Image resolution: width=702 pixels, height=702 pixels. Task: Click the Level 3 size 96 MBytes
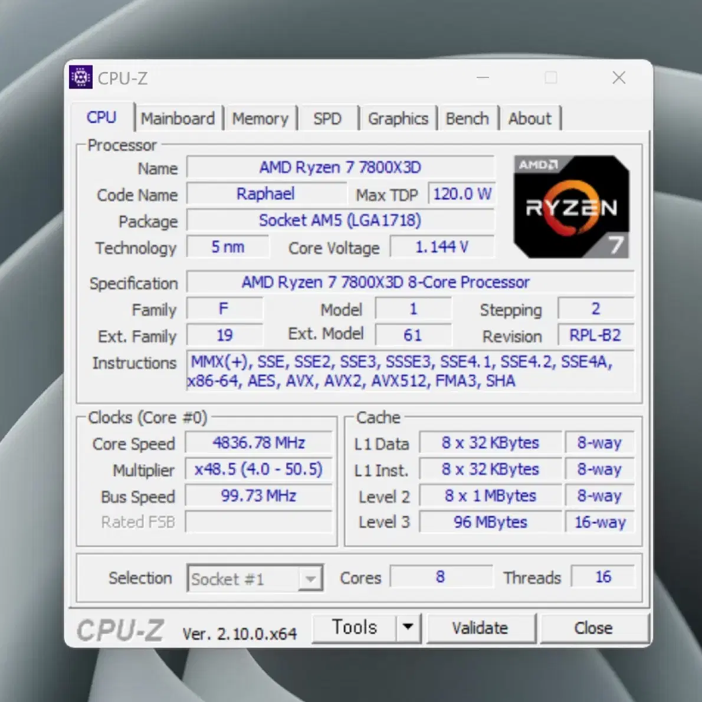click(490, 521)
